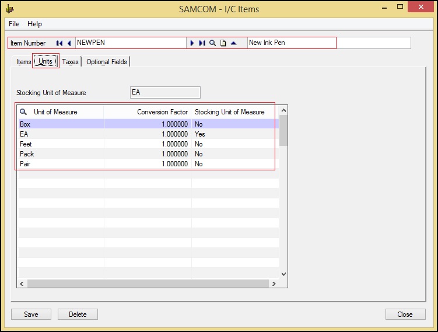Switch to the Items tab
The image size is (438, 332).
(24, 62)
